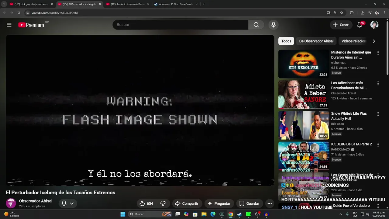The height and width of the screenshot is (219, 389).
Task: Open Windows Start menu
Action: [x=123, y=214]
